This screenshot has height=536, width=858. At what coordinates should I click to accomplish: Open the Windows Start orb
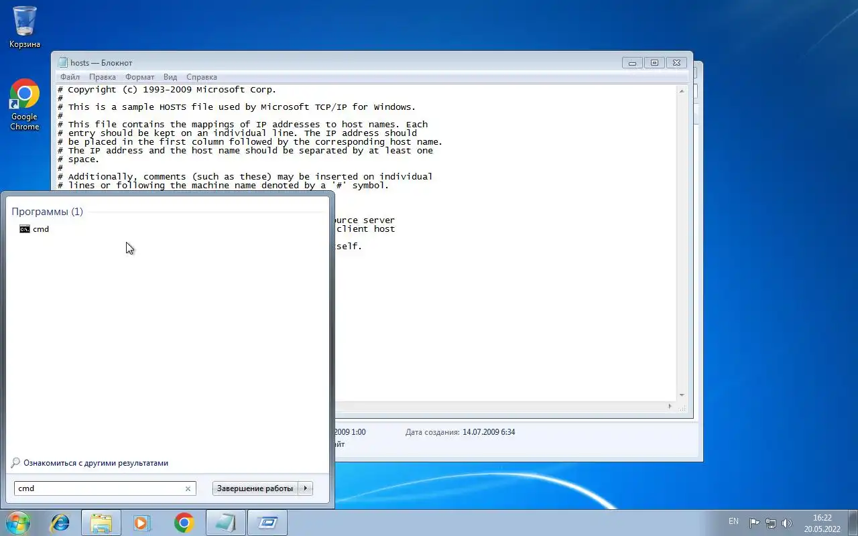(x=17, y=523)
